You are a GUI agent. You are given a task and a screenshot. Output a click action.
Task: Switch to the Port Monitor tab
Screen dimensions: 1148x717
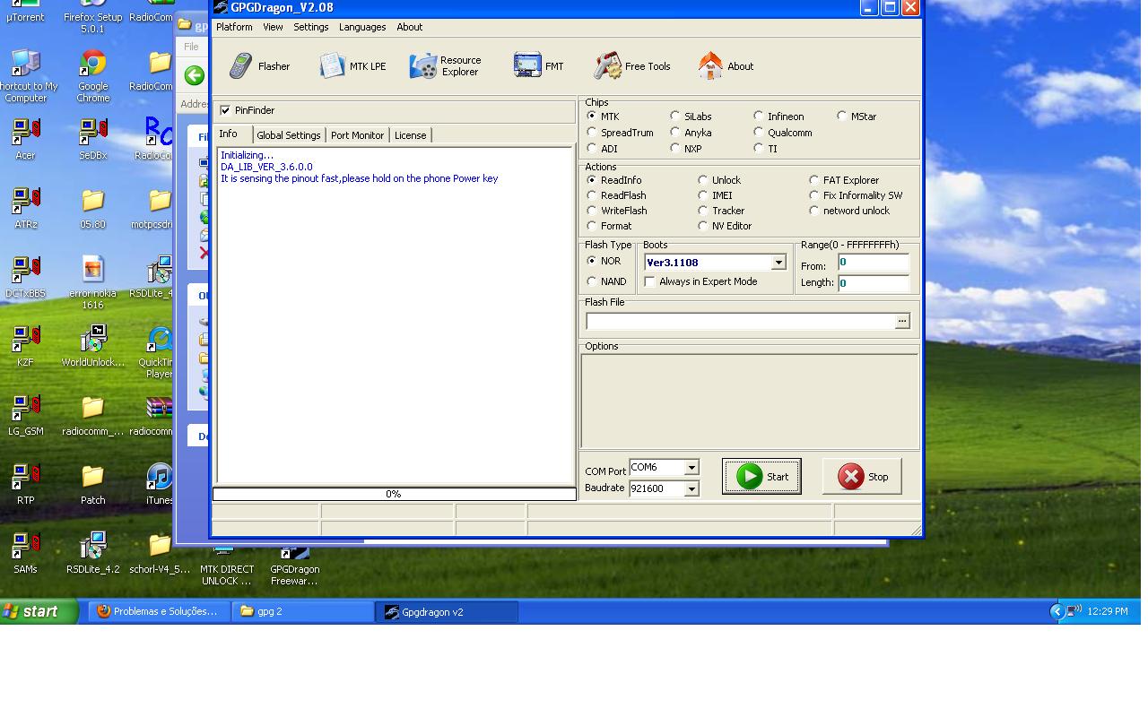point(357,135)
